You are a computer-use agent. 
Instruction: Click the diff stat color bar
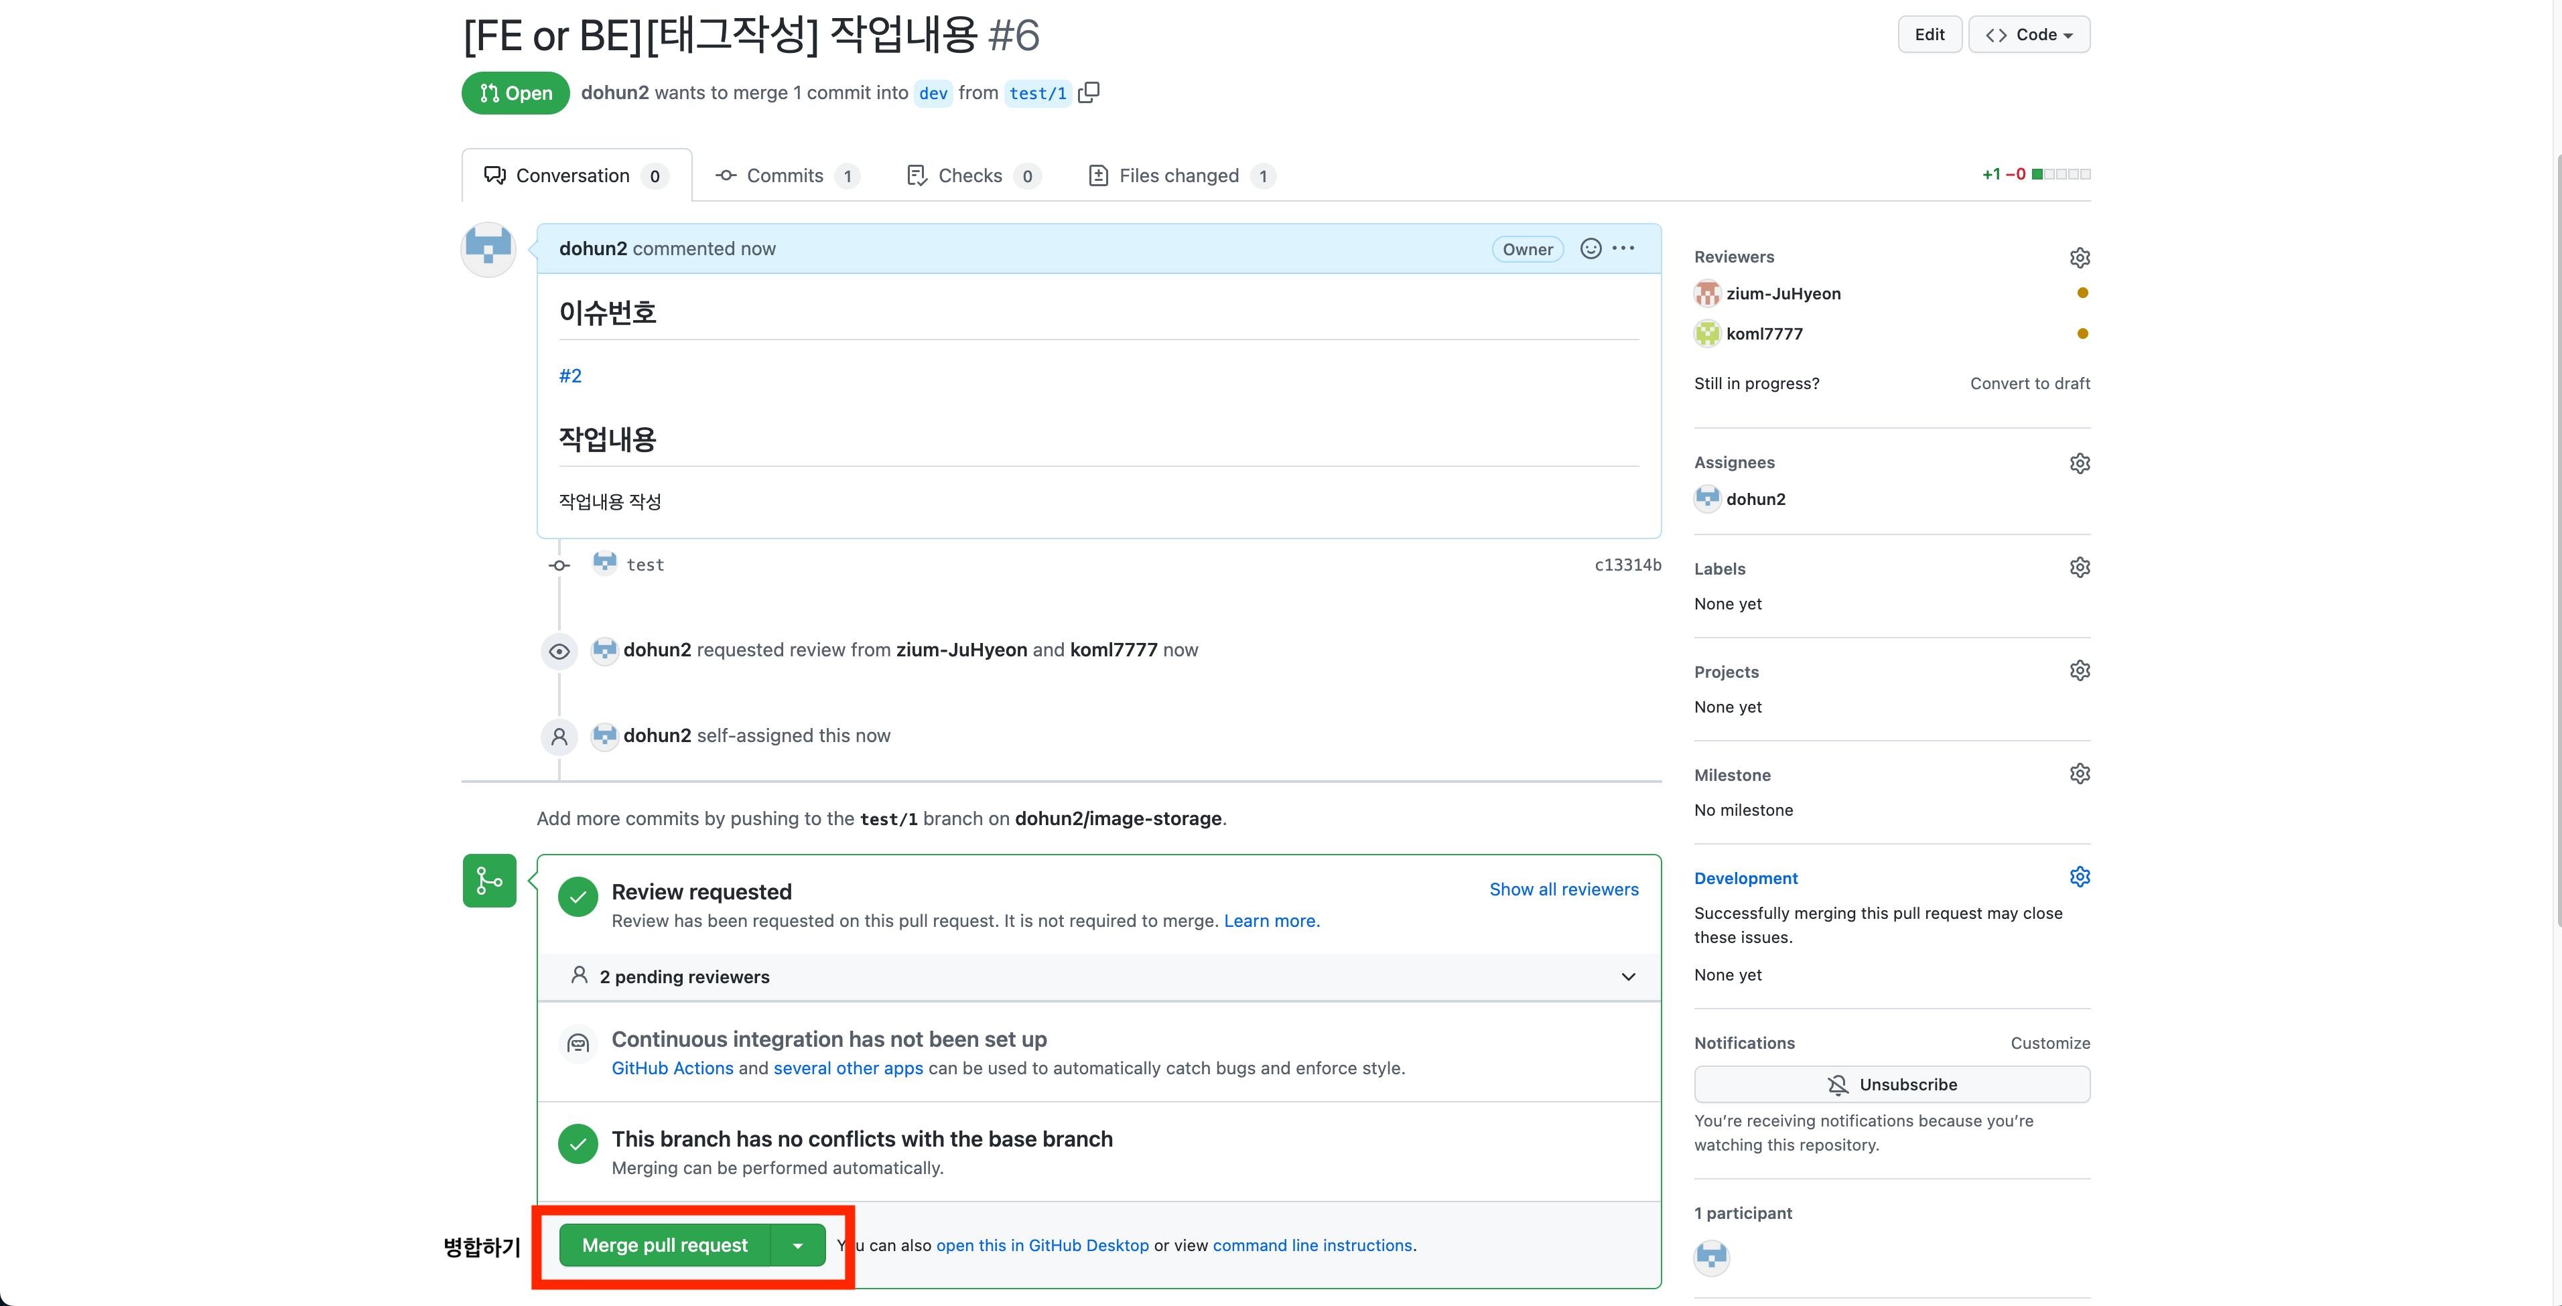click(x=2061, y=174)
